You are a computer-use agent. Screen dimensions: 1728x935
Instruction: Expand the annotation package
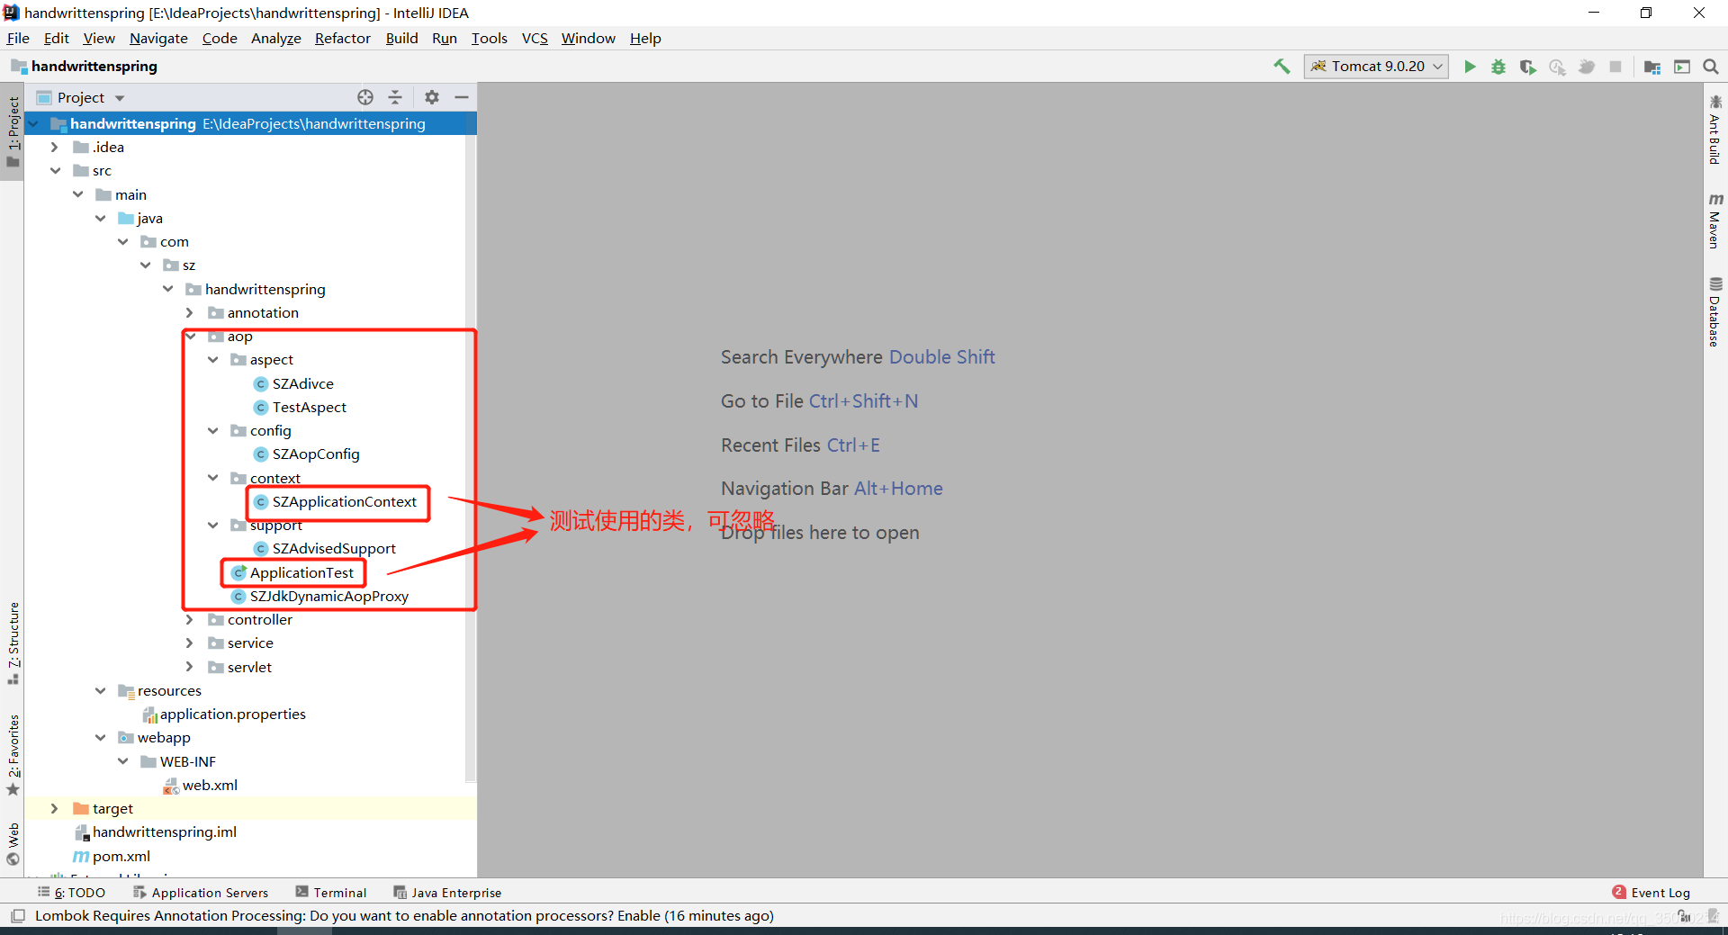[x=189, y=312]
